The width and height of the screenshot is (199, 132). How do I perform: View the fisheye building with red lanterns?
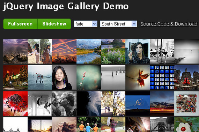tap(186, 78)
